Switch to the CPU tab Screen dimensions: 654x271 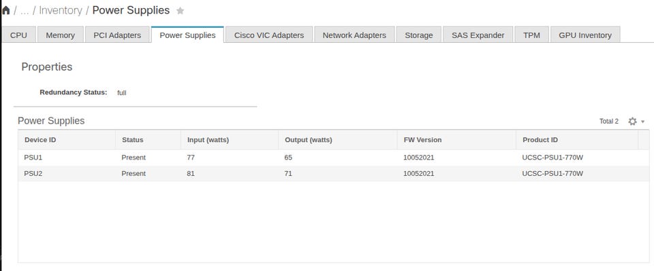pos(18,35)
